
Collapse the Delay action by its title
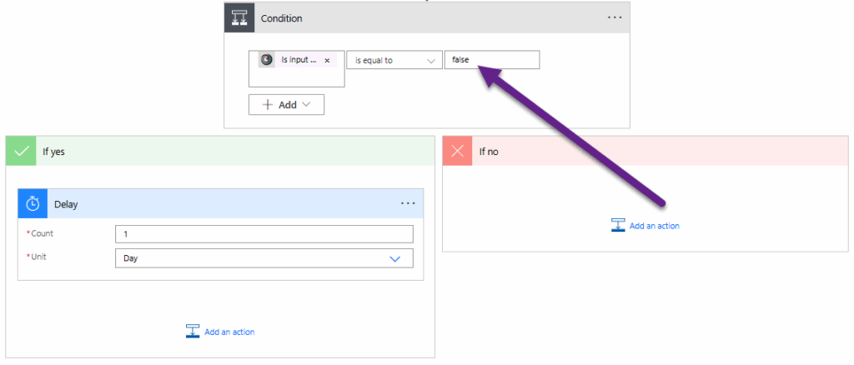67,203
